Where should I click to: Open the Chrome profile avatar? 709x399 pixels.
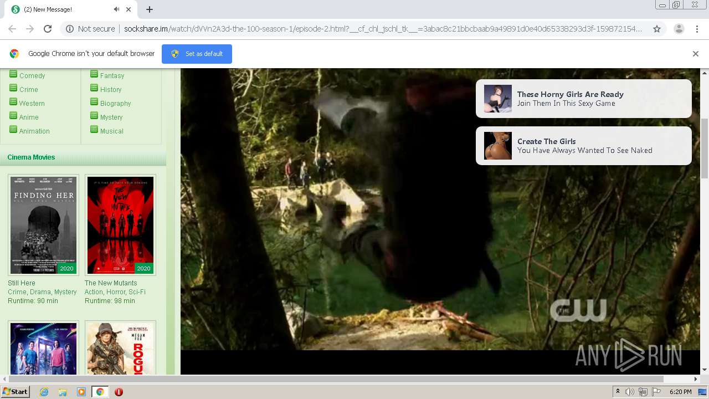679,29
